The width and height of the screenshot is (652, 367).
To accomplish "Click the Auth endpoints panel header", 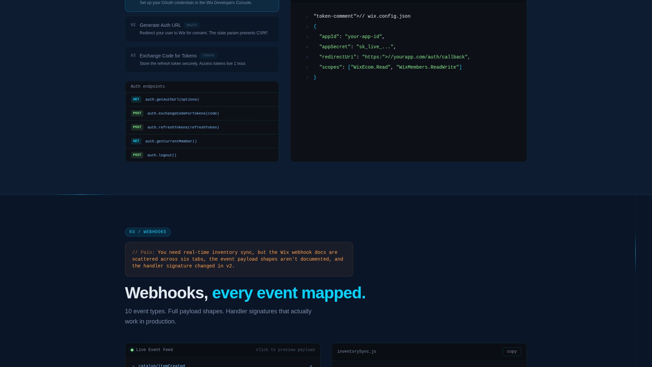I will [x=202, y=87].
